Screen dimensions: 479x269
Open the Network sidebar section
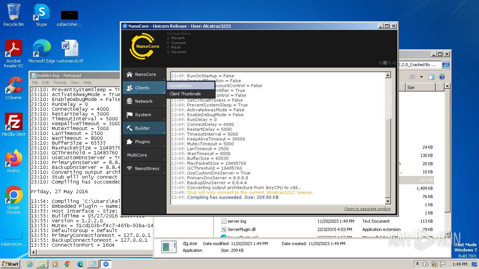pyautogui.click(x=144, y=101)
